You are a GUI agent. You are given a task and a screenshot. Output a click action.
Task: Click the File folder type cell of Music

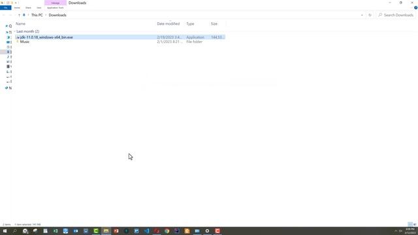point(194,42)
